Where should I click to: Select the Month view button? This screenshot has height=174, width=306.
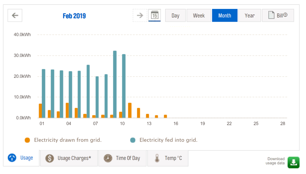(x=225, y=16)
